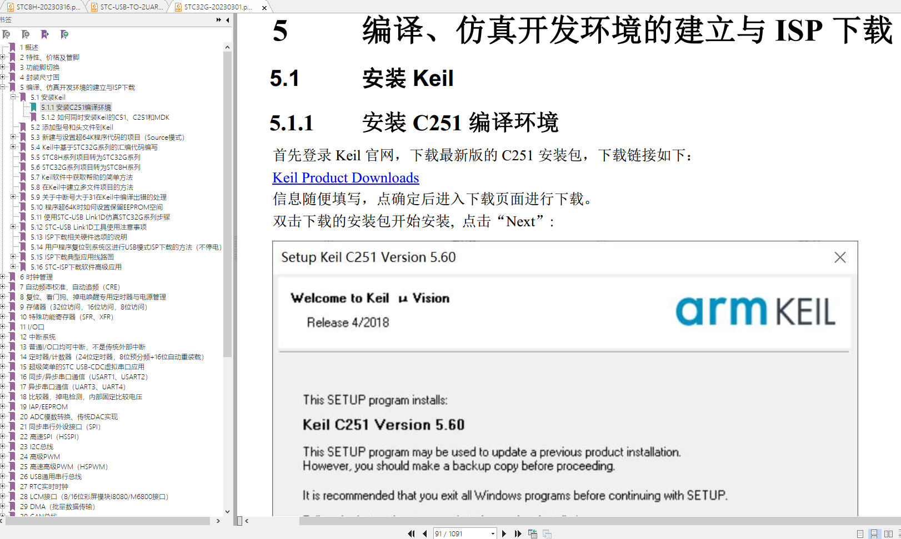Open the Keil Product Downloads link
This screenshot has width=901, height=539.
346,177
